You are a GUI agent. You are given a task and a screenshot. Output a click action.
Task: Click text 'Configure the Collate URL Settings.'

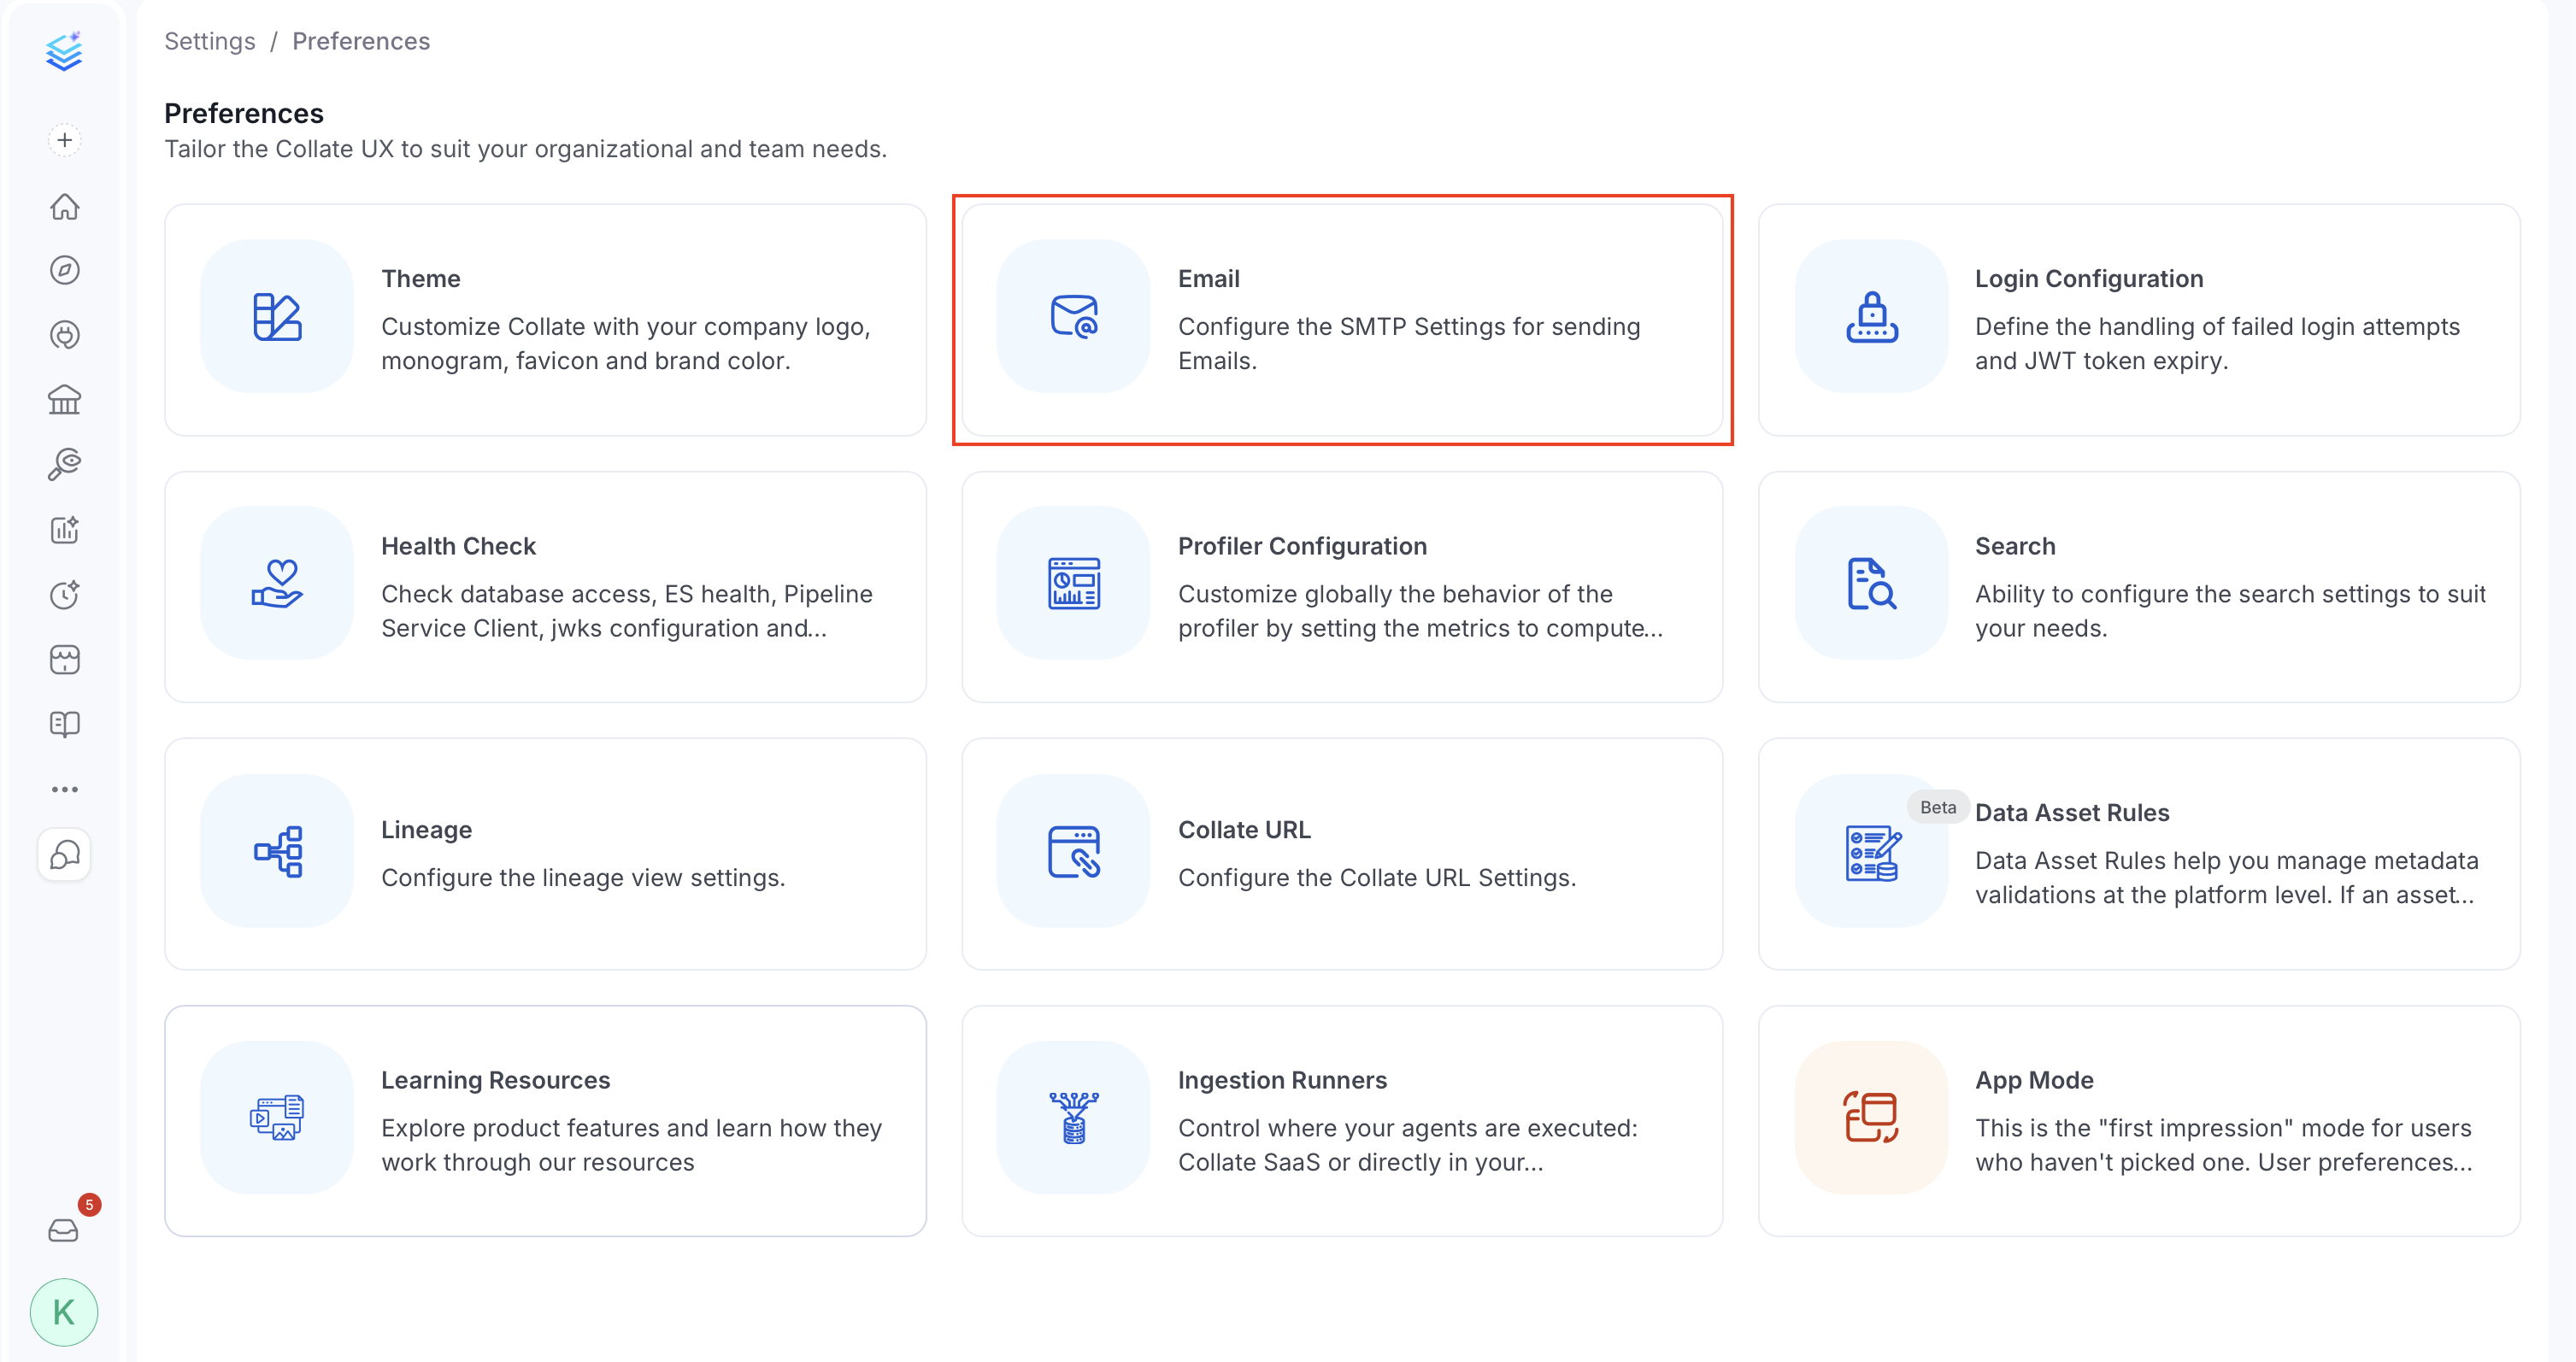coord(1377,877)
